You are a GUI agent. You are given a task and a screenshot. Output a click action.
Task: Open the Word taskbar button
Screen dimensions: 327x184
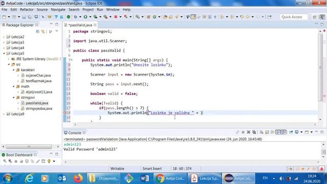click(x=145, y=178)
